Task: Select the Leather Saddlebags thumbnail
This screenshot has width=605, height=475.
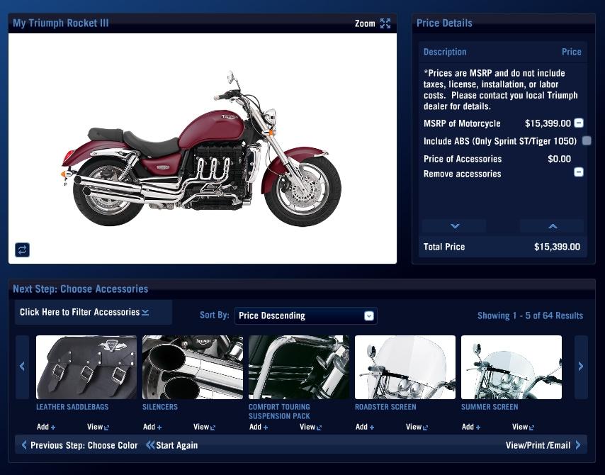Action: pyautogui.click(x=86, y=367)
